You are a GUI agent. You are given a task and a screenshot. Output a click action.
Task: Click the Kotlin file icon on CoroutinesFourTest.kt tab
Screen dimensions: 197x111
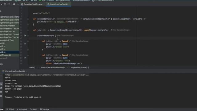48,4
